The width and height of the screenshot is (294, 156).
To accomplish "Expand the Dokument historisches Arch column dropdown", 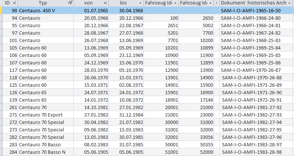I will [x=290, y=3].
